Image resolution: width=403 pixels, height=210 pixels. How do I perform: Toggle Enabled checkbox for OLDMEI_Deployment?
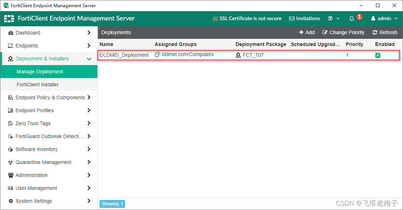tap(377, 55)
